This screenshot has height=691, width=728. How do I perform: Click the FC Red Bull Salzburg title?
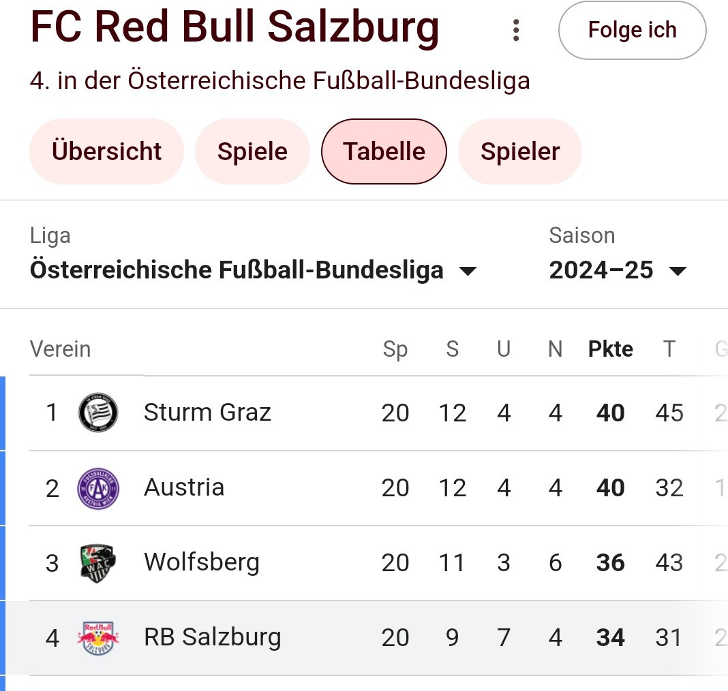235,27
